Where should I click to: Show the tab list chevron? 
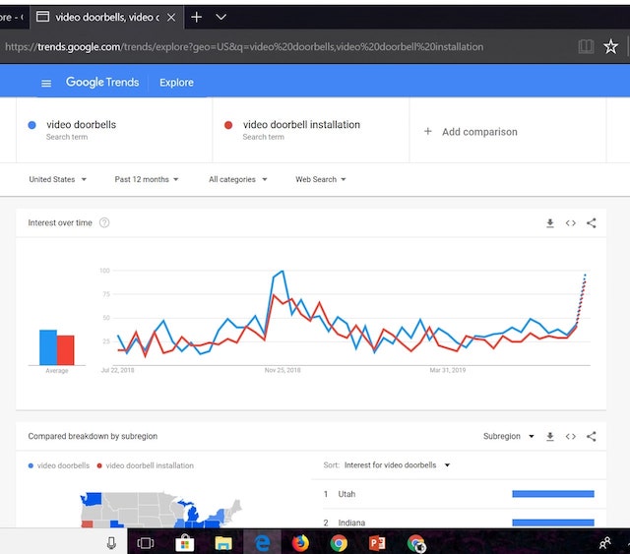click(220, 18)
